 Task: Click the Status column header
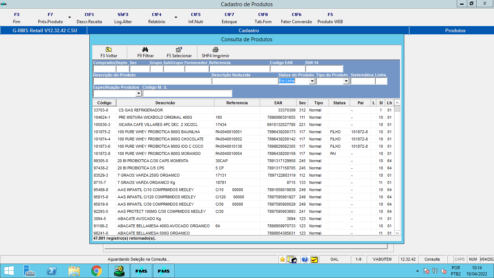[339, 103]
